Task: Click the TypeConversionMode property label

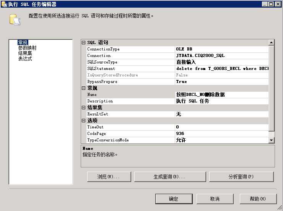Action: pos(108,140)
